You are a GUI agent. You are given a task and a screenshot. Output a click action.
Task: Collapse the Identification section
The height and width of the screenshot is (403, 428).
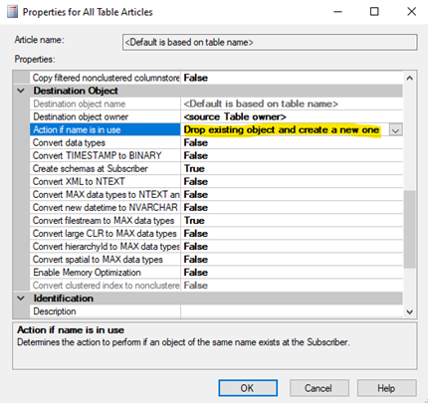[21, 299]
